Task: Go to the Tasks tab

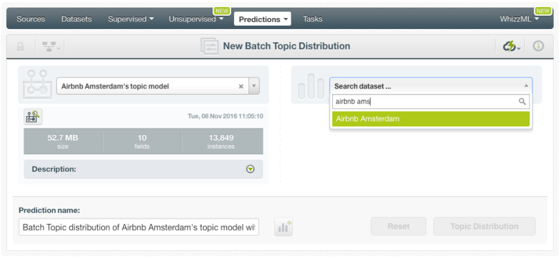Action: pyautogui.click(x=312, y=19)
